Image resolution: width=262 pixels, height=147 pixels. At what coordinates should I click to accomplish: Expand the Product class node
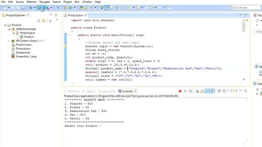[x=18, y=37]
